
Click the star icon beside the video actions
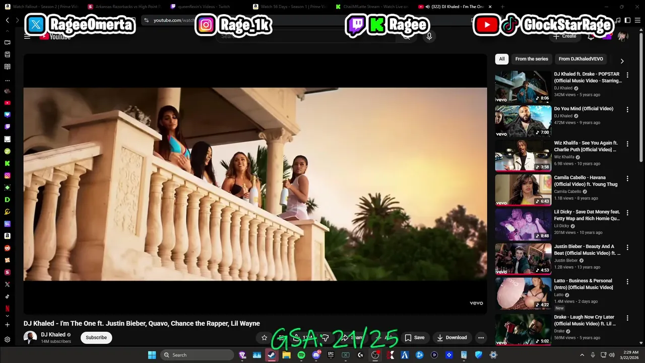pyautogui.click(x=264, y=338)
